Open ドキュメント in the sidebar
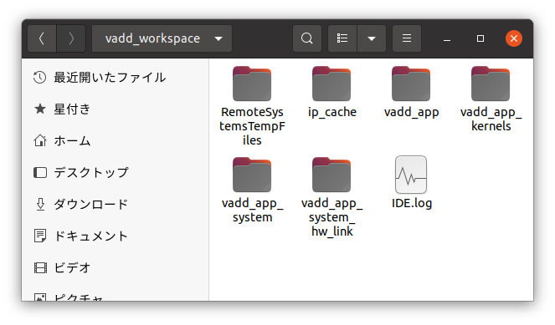 click(x=115, y=236)
